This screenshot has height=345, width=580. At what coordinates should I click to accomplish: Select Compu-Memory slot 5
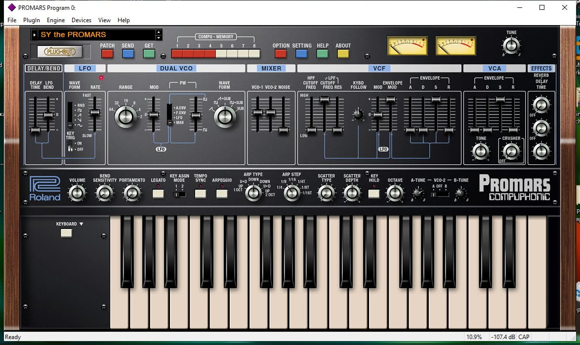[221, 54]
